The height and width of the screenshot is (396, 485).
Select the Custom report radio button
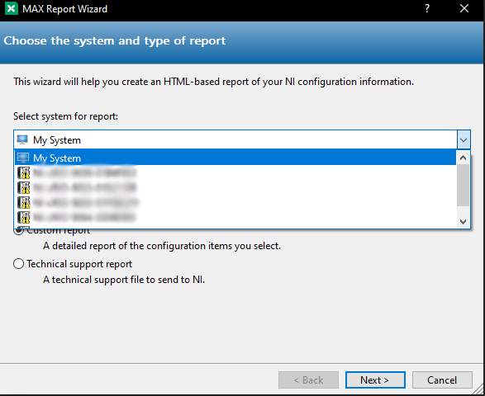click(x=18, y=230)
